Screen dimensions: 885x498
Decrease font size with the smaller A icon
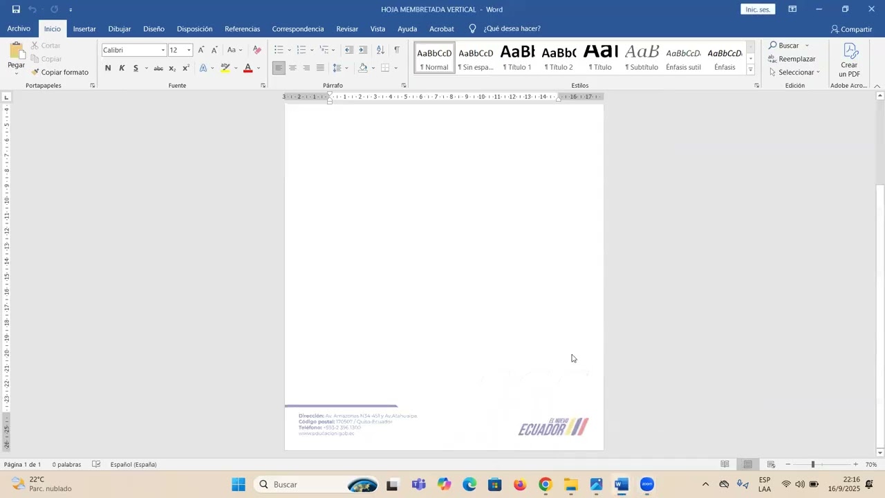click(x=214, y=50)
